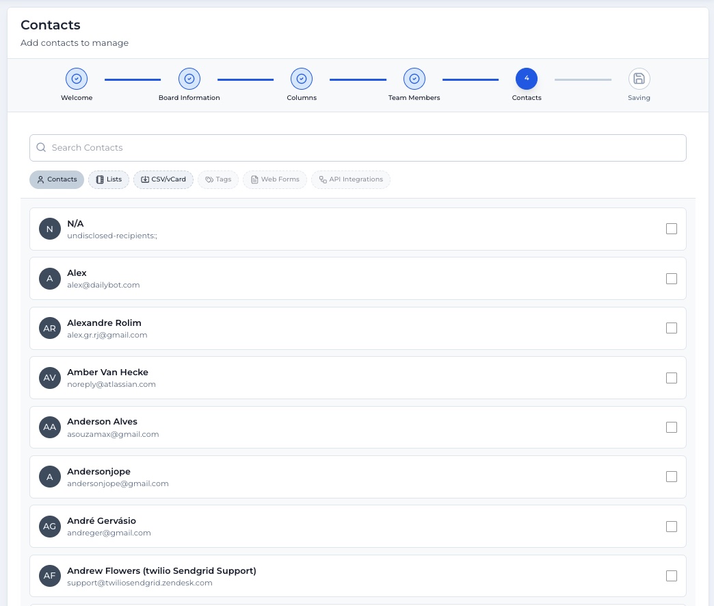Viewport: 714px width, 606px height.
Task: Click the email noreply@atlassian.com
Action: click(x=111, y=384)
